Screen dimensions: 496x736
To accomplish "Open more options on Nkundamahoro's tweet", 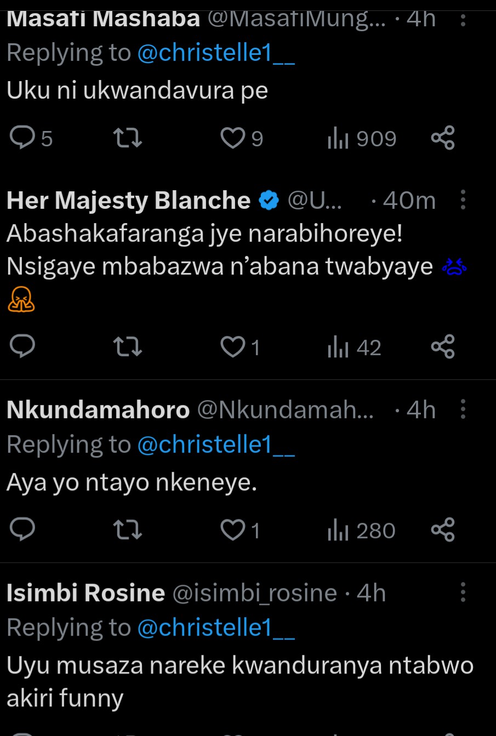I will (463, 409).
